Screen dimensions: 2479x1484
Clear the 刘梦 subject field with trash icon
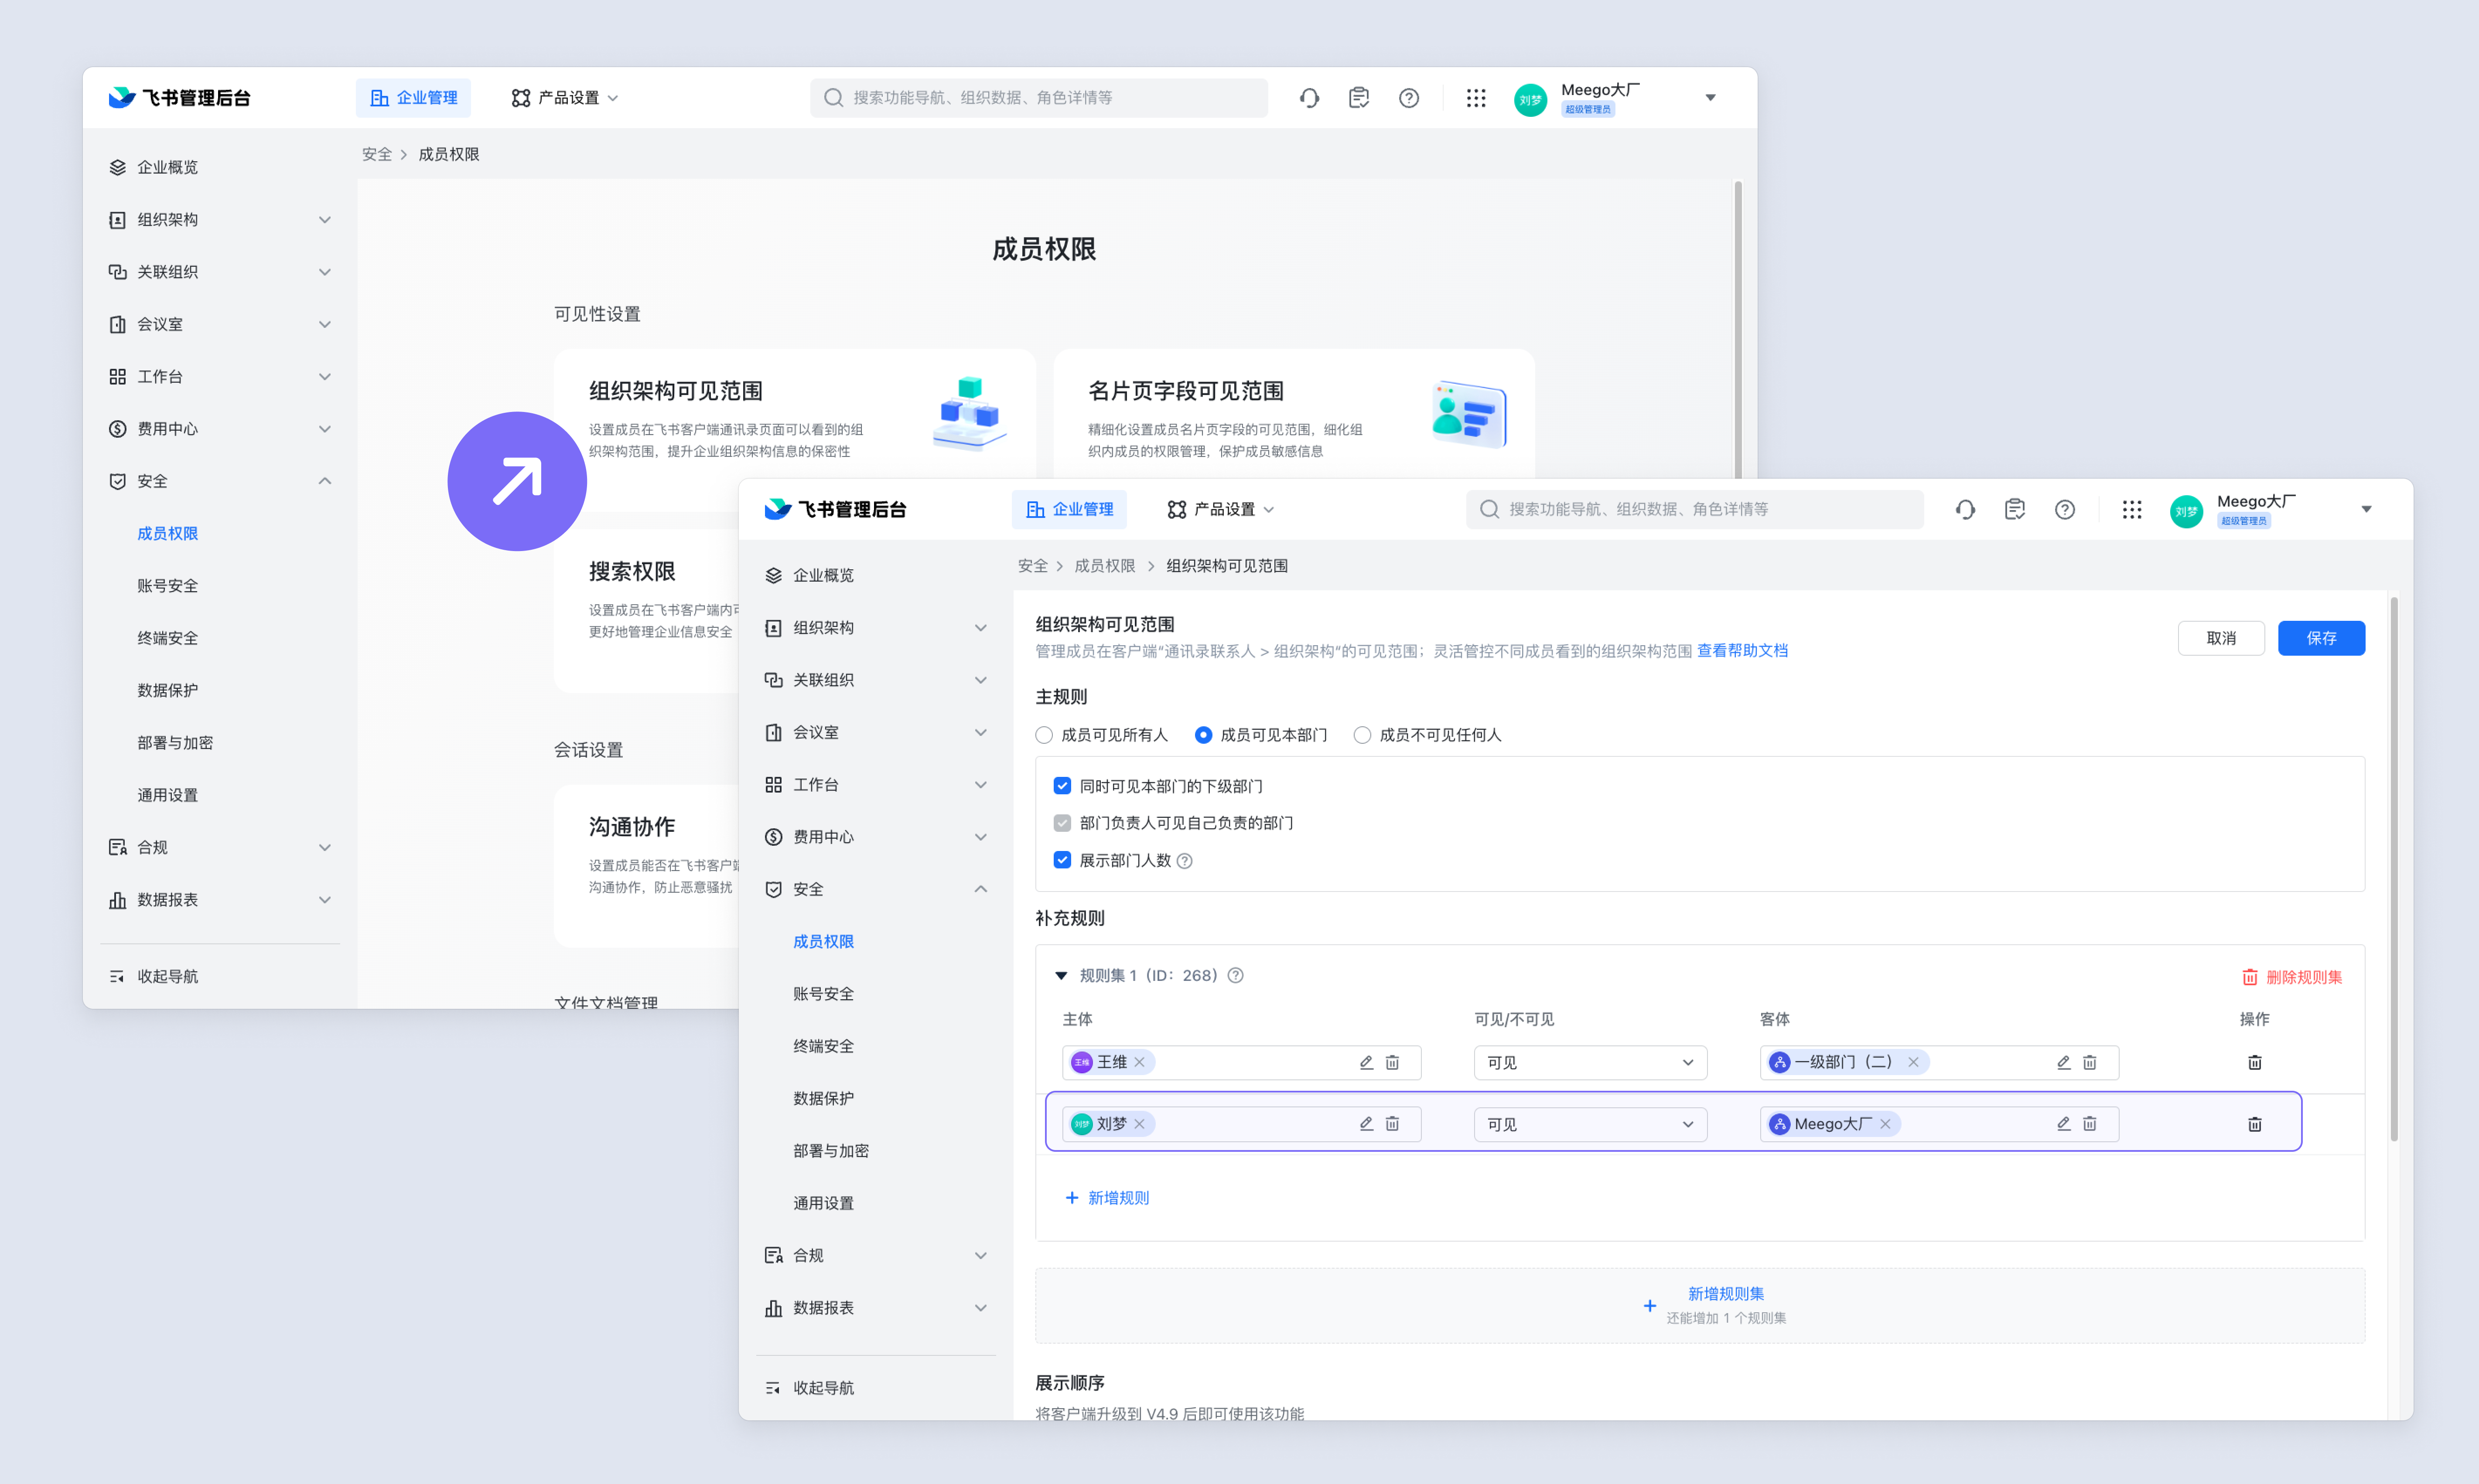pos(1393,1124)
